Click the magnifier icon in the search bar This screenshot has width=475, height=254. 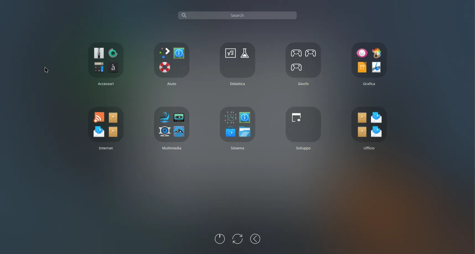pos(184,15)
